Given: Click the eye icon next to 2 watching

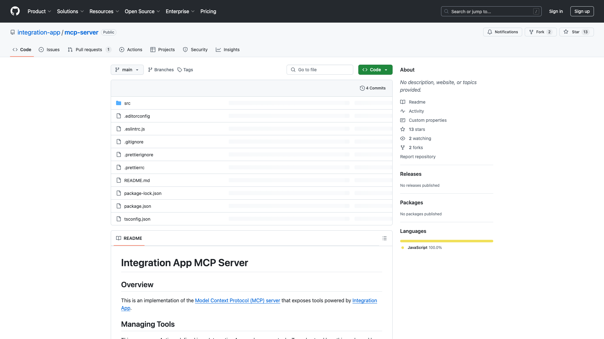Looking at the screenshot, I should 403,138.
